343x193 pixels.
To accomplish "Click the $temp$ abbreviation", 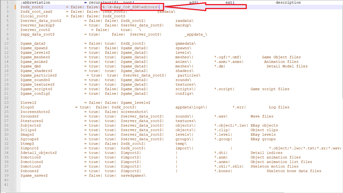I will [x=27, y=143].
